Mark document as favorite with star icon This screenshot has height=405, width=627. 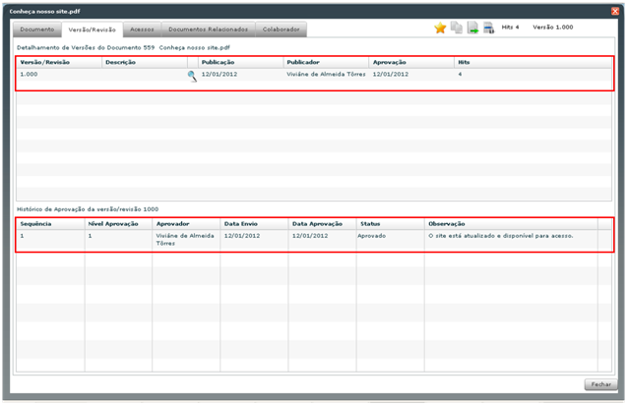[x=440, y=28]
